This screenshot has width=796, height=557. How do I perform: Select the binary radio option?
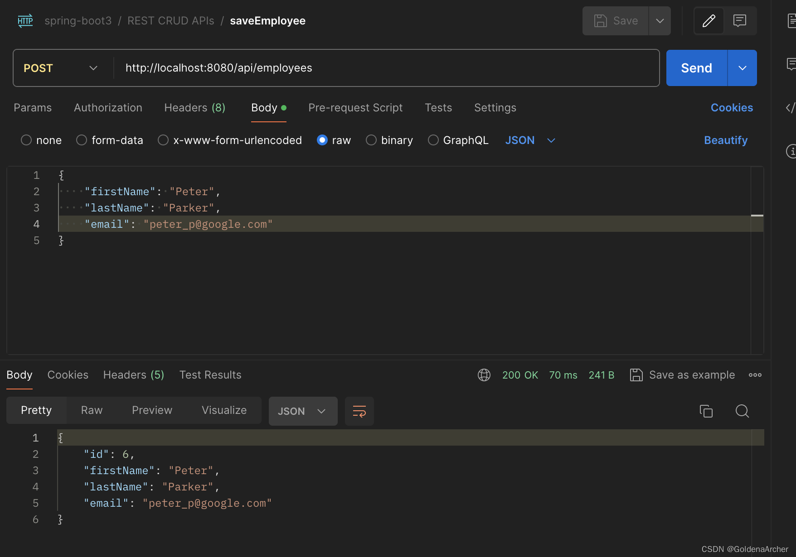[371, 140]
